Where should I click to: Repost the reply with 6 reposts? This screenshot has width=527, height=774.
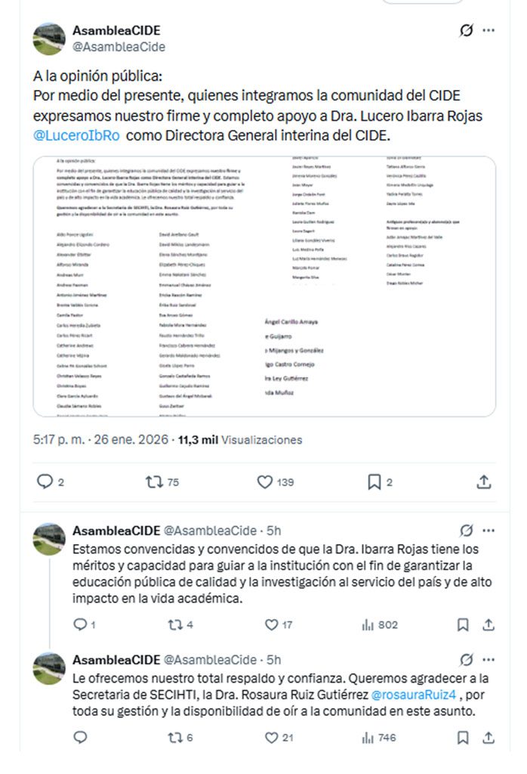(175, 738)
